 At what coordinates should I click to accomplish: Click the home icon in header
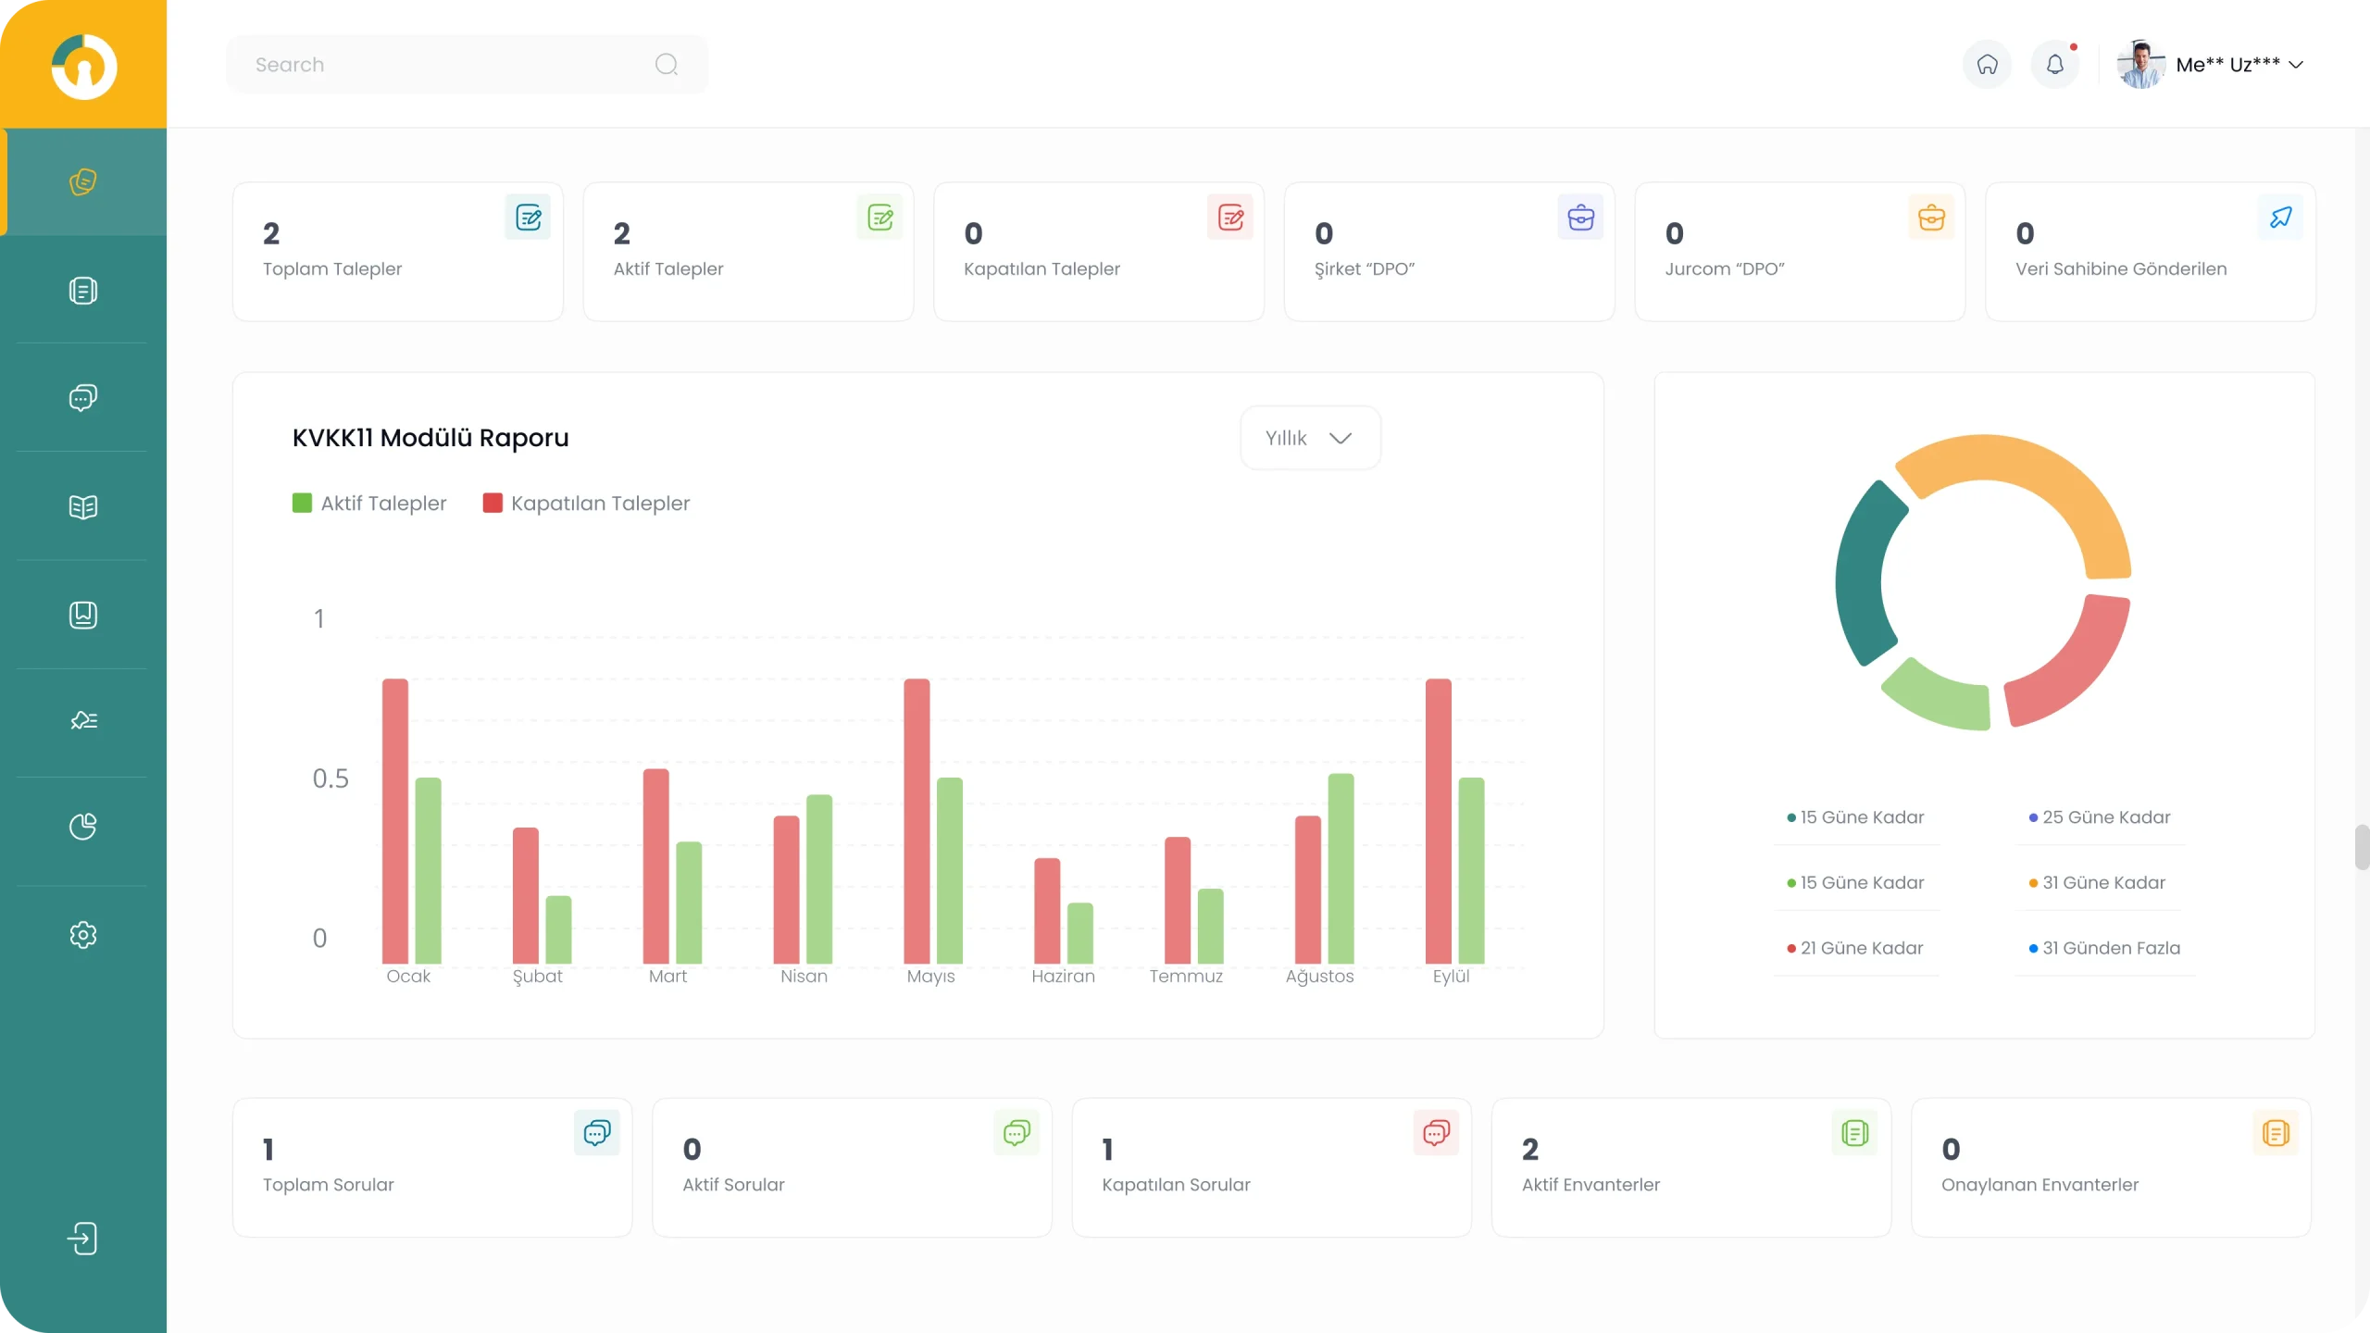1987,65
